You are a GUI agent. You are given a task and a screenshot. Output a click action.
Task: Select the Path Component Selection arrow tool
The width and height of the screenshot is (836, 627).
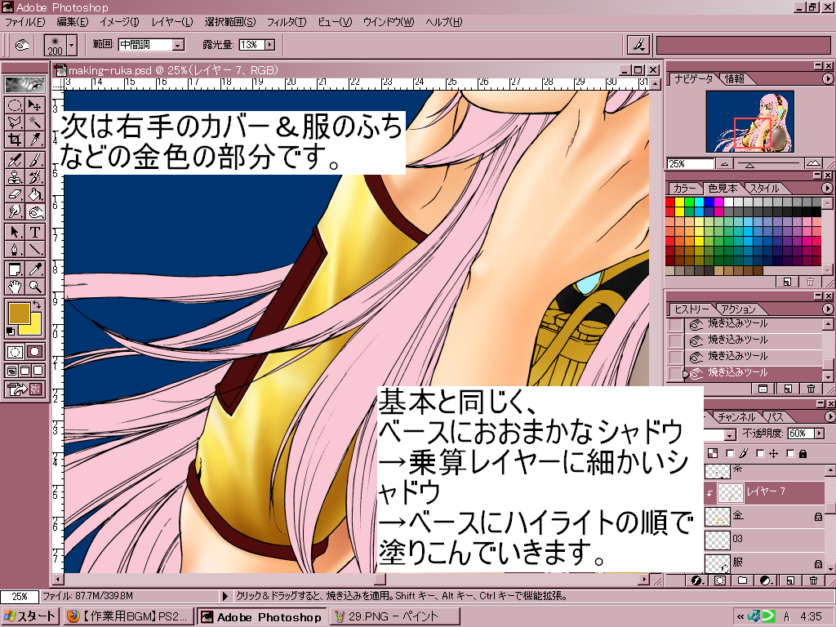tap(16, 232)
